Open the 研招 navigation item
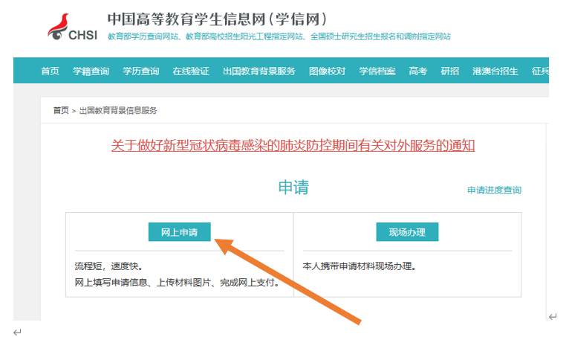 [449, 71]
